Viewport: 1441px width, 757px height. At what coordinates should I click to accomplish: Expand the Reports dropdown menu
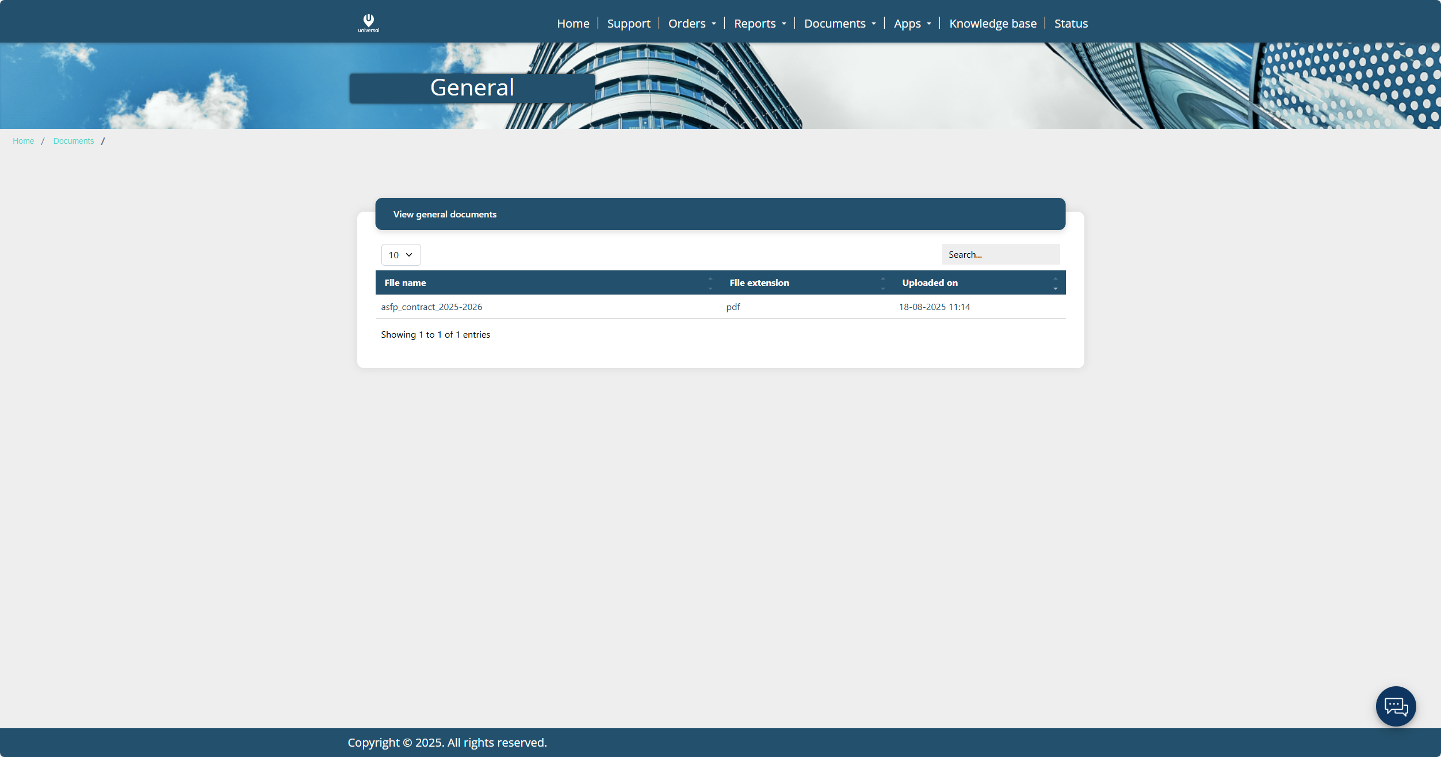point(759,24)
